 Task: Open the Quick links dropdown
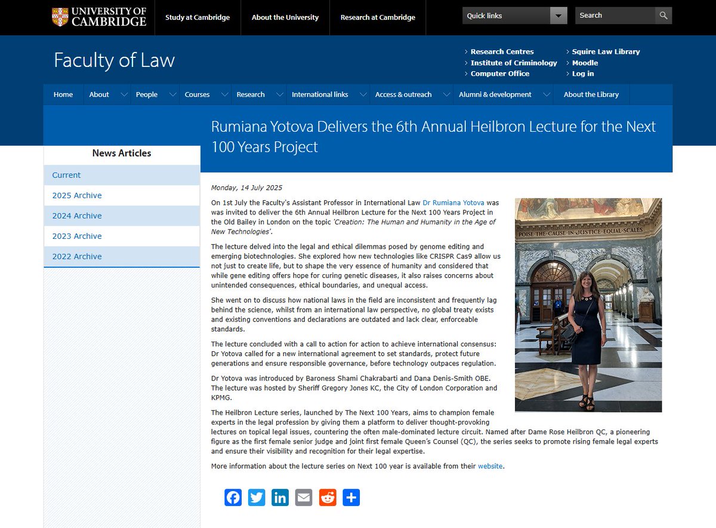point(514,16)
